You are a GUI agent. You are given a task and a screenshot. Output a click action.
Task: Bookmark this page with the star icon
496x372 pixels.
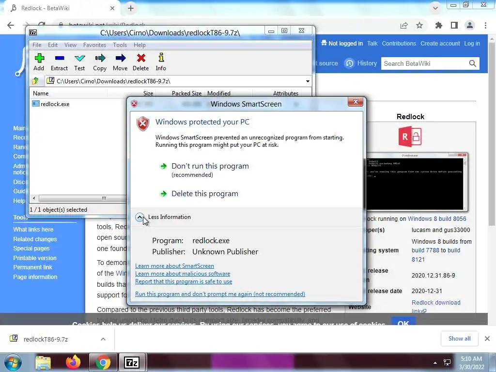click(x=419, y=25)
